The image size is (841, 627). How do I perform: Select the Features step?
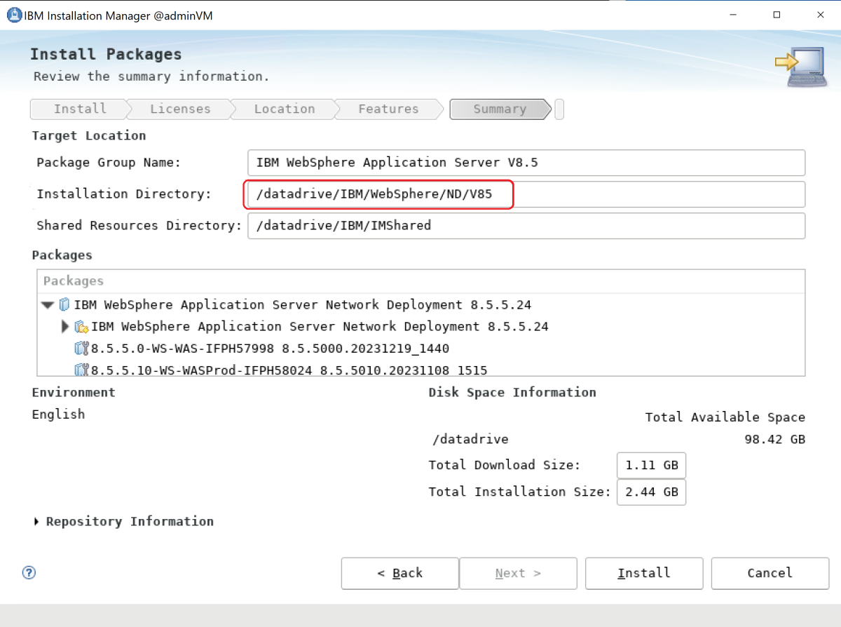pyautogui.click(x=388, y=109)
